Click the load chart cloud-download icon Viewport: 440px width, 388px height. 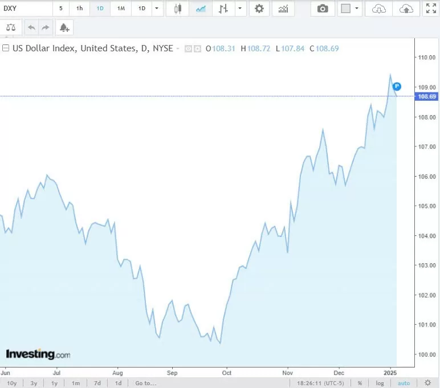click(378, 9)
